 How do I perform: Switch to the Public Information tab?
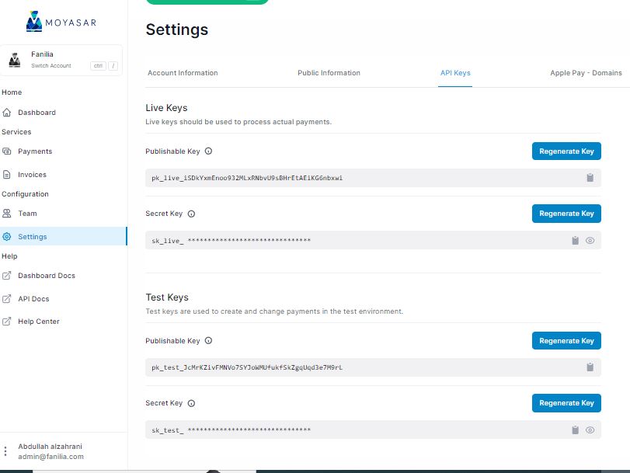(x=329, y=73)
